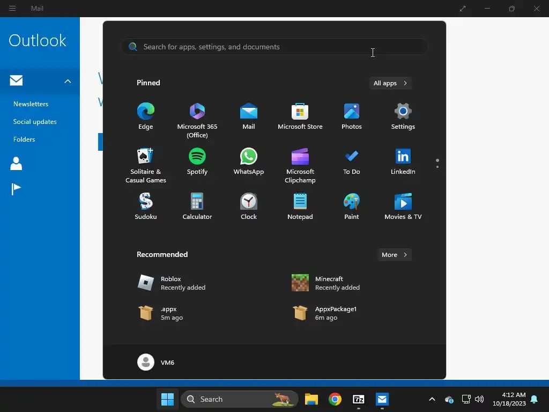Launch the To Do app
Viewport: 549px width, 412px height.
pos(352,161)
